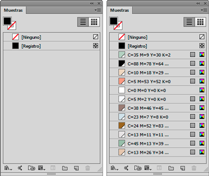Switch right panel to list view
Screen dimensions: 209x176
click(x=189, y=22)
